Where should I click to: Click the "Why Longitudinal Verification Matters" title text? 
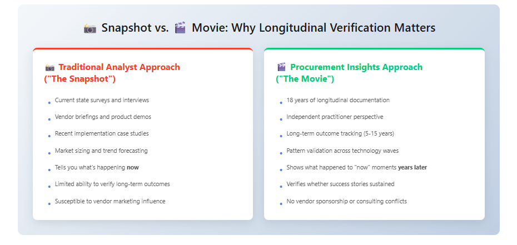314,28
